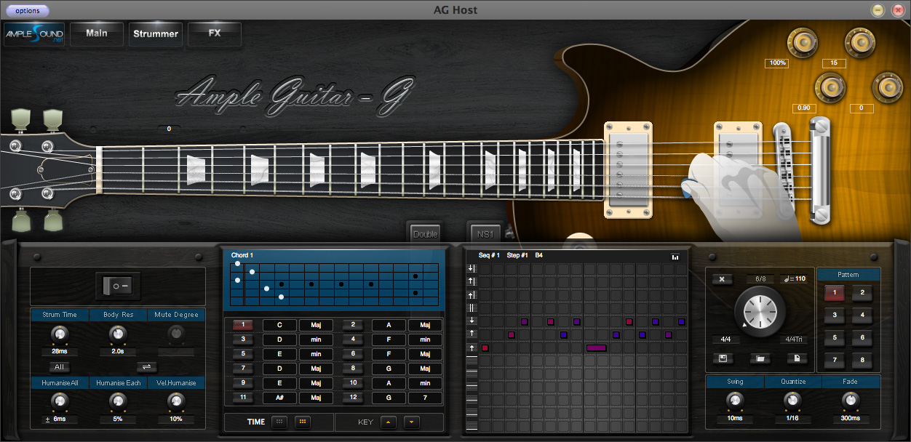Screen dimensions: 911x442
Task: Click the Quantize 1/16 value field
Action: (x=793, y=419)
